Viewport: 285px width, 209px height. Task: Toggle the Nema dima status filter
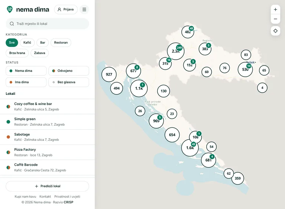pyautogui.click(x=26, y=71)
